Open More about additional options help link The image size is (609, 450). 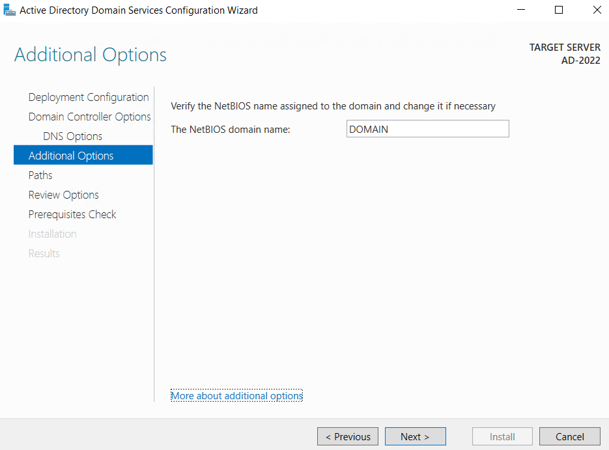click(236, 395)
